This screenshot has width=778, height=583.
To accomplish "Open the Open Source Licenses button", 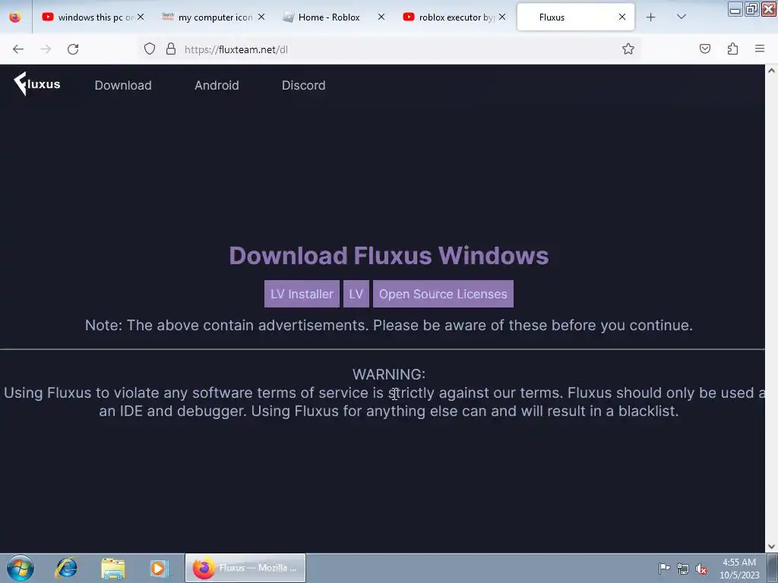I will pyautogui.click(x=443, y=294).
